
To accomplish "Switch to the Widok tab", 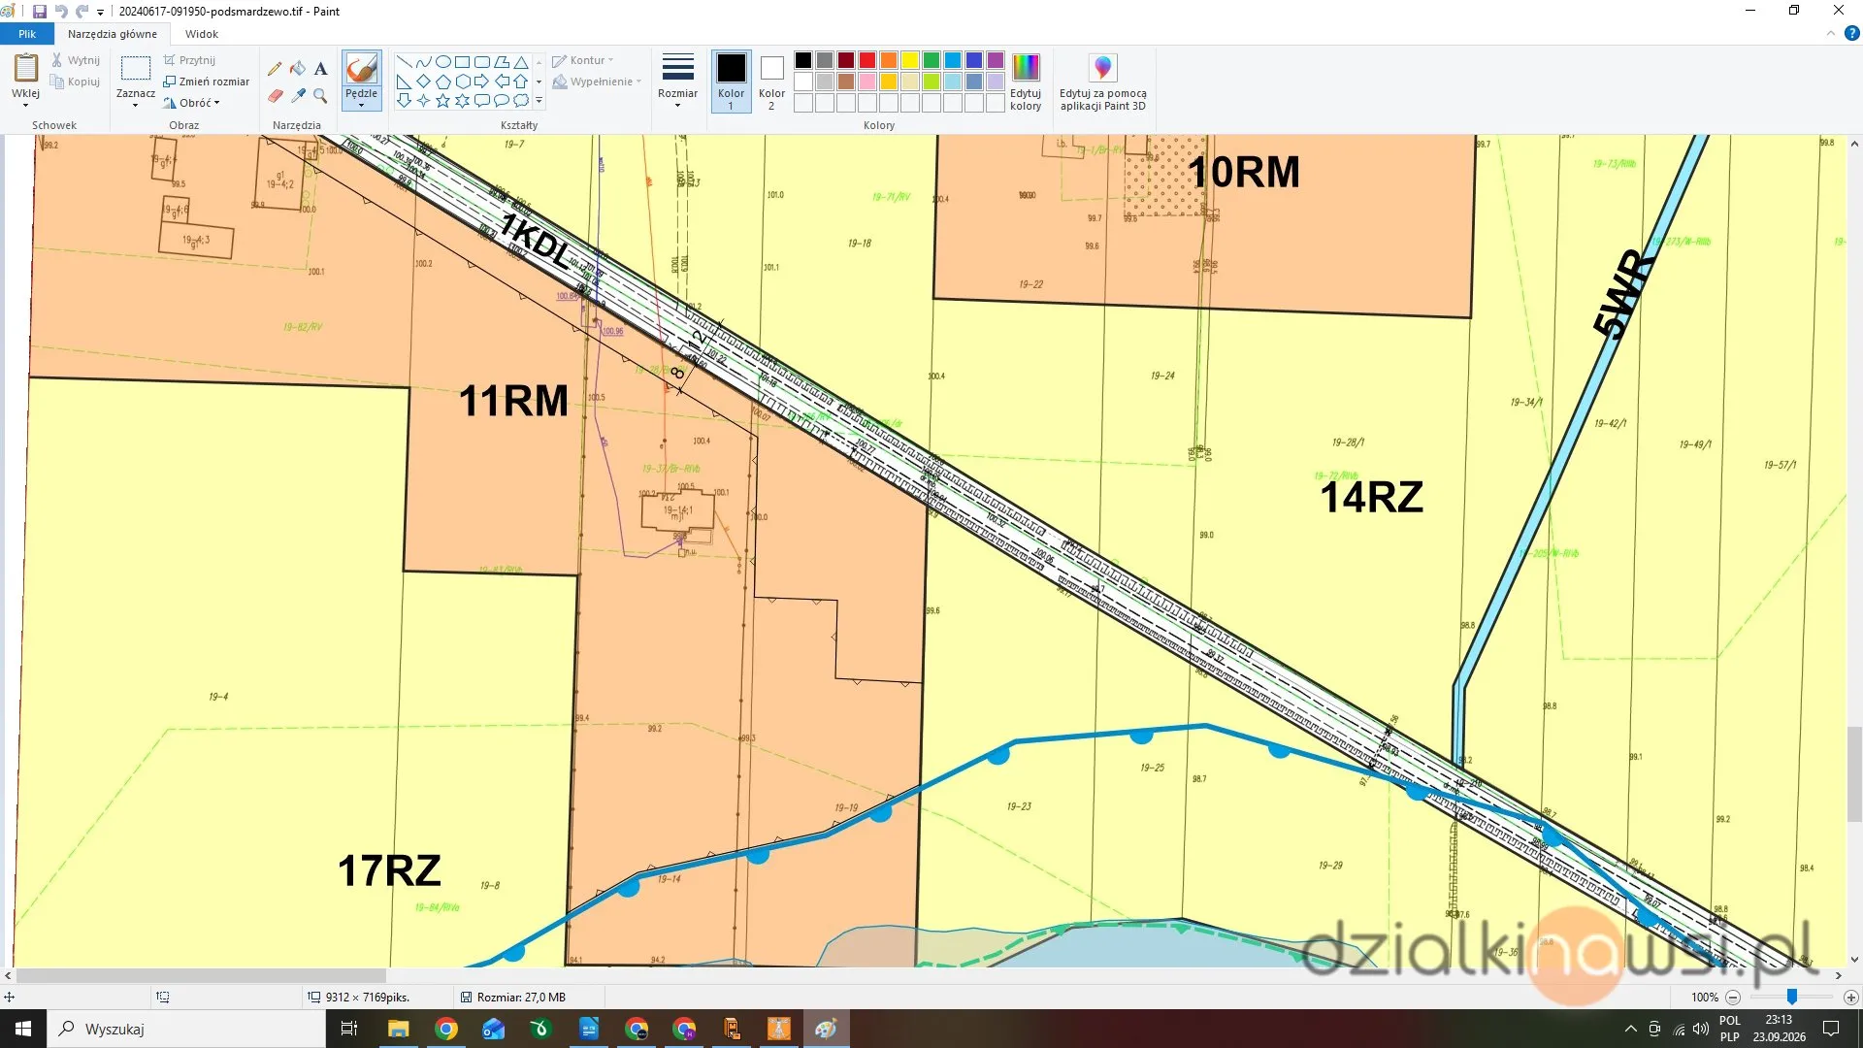I will tap(202, 34).
